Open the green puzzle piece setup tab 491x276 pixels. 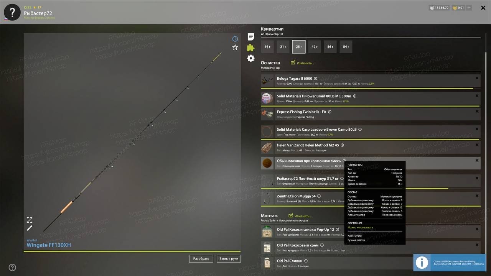(250, 48)
